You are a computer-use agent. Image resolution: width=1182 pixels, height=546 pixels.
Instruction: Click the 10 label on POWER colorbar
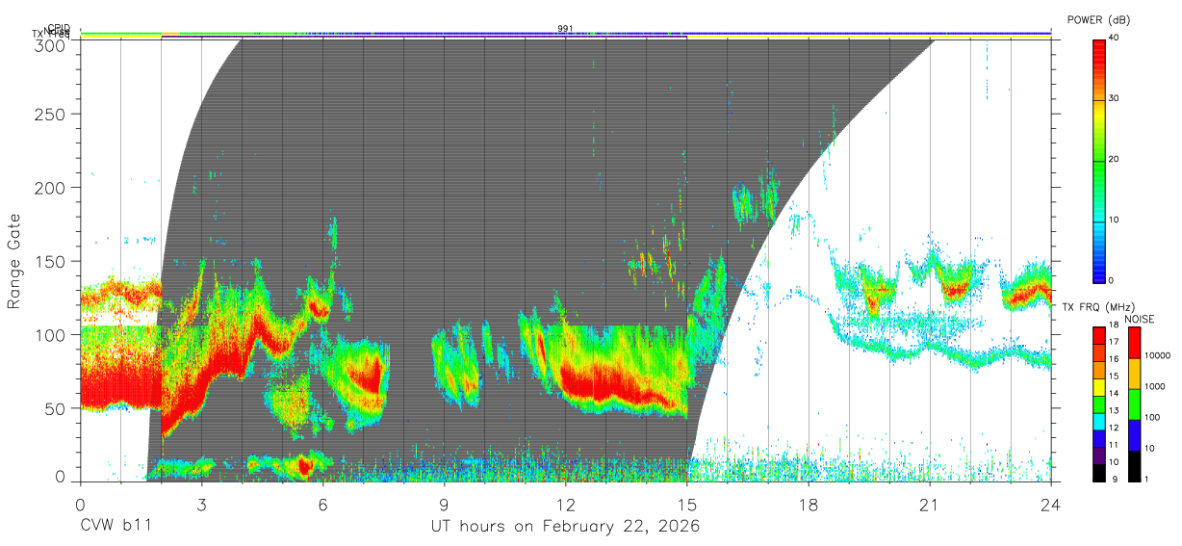coord(1116,220)
